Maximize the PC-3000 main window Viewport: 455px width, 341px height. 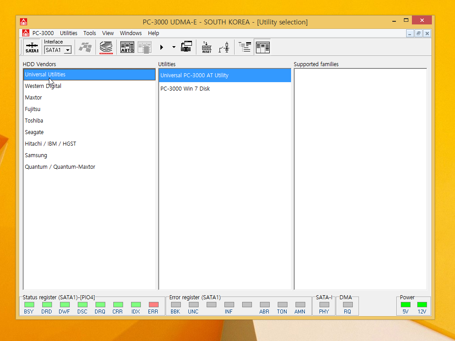coord(406,20)
